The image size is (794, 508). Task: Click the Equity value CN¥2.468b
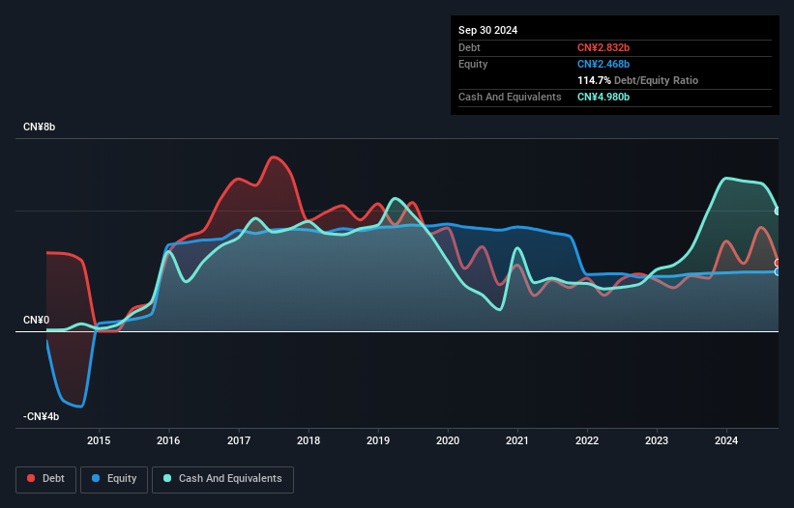[x=603, y=64]
